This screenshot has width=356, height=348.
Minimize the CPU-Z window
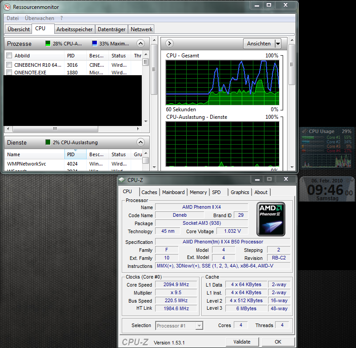coord(257,179)
